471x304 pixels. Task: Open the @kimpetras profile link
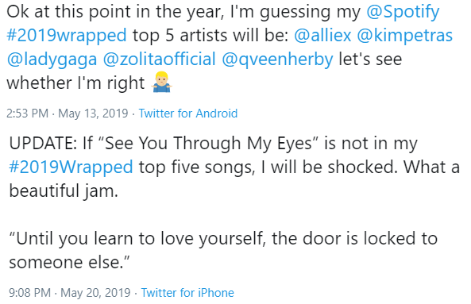[404, 36]
